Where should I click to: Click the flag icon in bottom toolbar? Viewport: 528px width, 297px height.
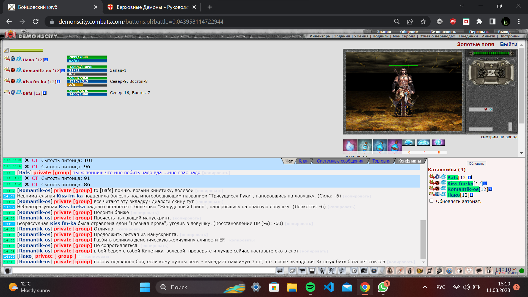pyautogui.click(x=479, y=271)
